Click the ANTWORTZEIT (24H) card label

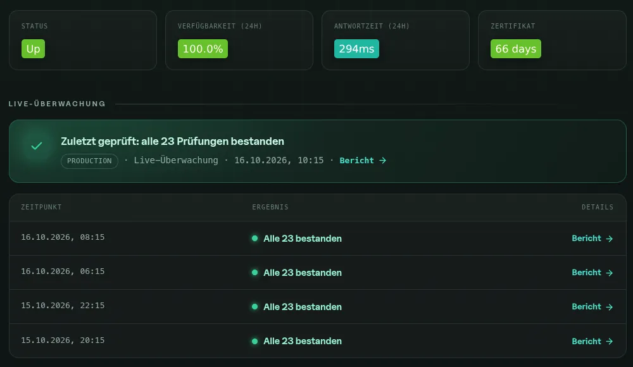(372, 26)
